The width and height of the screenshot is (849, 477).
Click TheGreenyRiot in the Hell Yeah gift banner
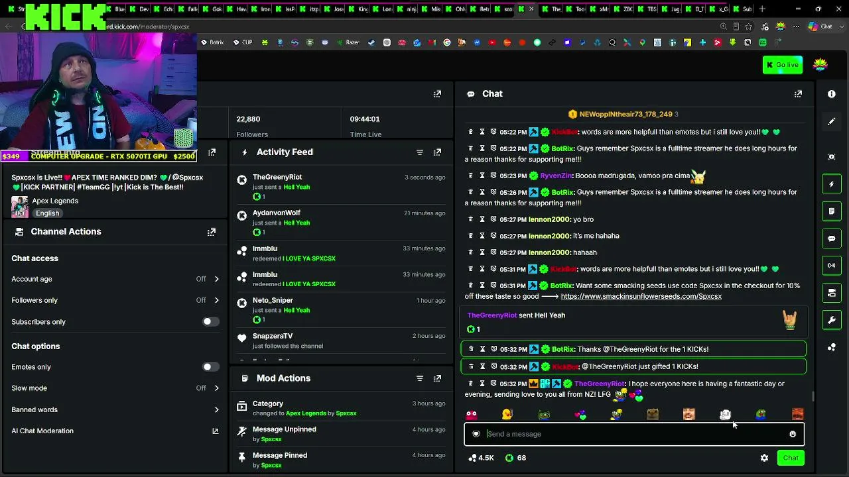coord(491,315)
